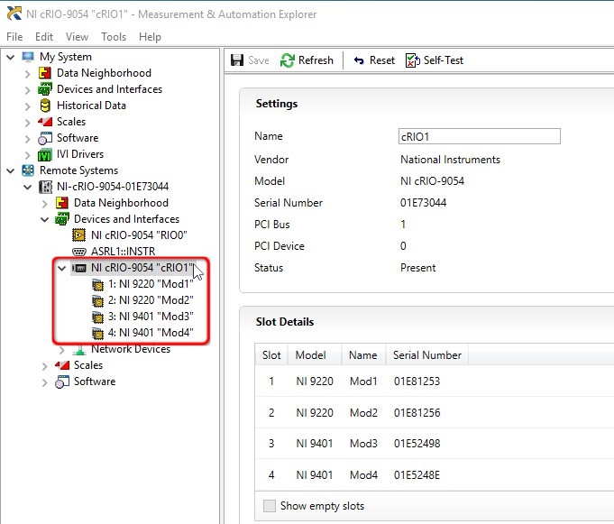This screenshot has height=524, width=614.
Task: Click the top-level Data Neighborhood icon under My System
Action: pos(45,73)
